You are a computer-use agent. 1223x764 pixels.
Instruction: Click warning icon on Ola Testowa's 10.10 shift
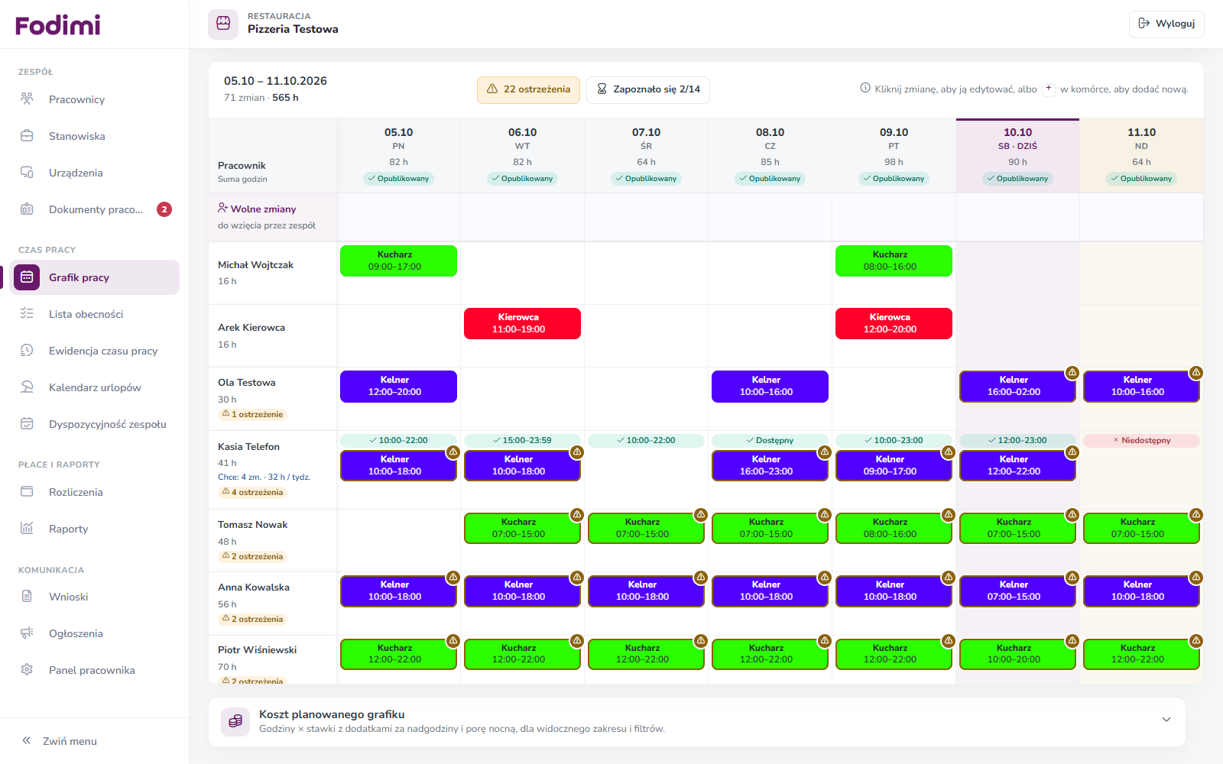click(x=1072, y=373)
